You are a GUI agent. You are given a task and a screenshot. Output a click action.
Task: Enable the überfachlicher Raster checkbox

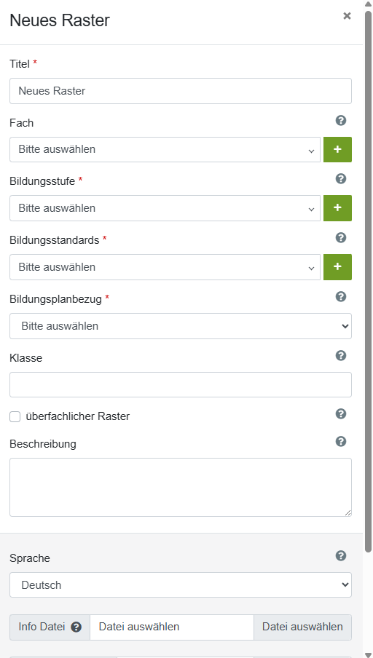tap(15, 416)
